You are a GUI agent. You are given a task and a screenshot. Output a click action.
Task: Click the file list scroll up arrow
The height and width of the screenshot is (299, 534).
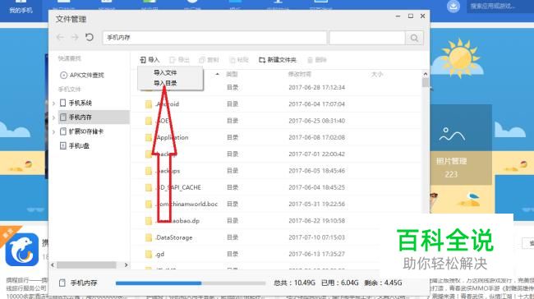point(425,74)
